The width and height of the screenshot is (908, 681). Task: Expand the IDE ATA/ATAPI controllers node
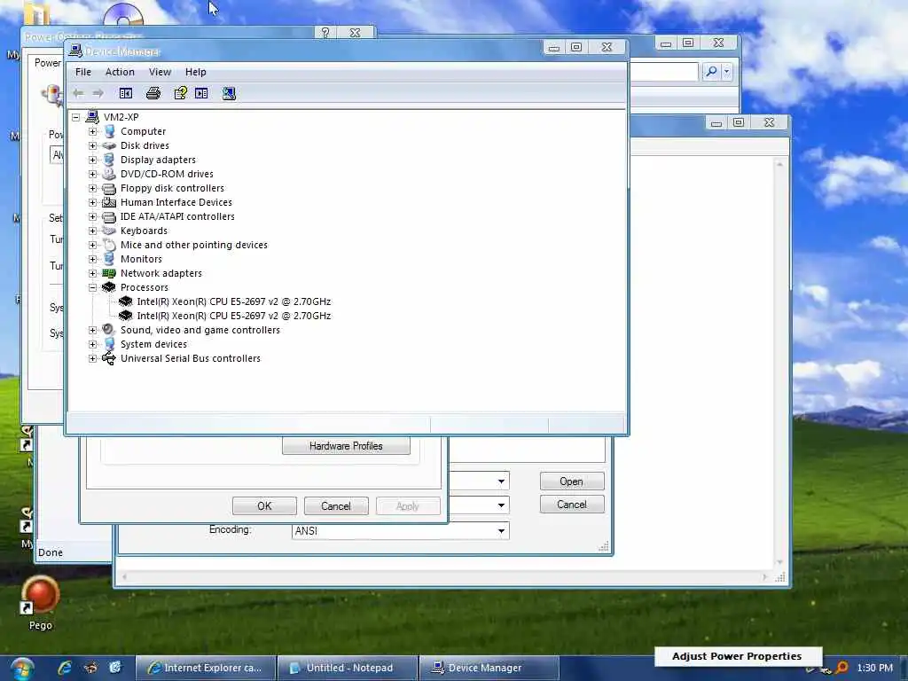[x=92, y=216]
